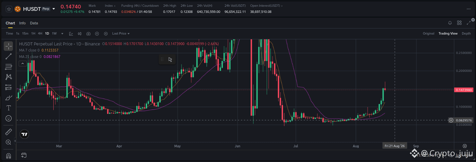Viewport: 476px width, 162px height.
Task: Select the 15m time interval
Action: point(25,34)
